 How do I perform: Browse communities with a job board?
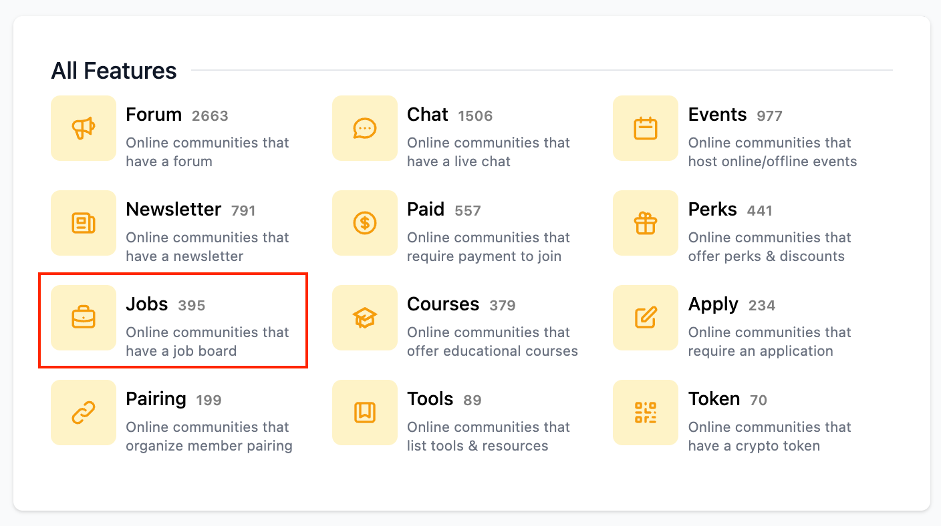coord(146,304)
